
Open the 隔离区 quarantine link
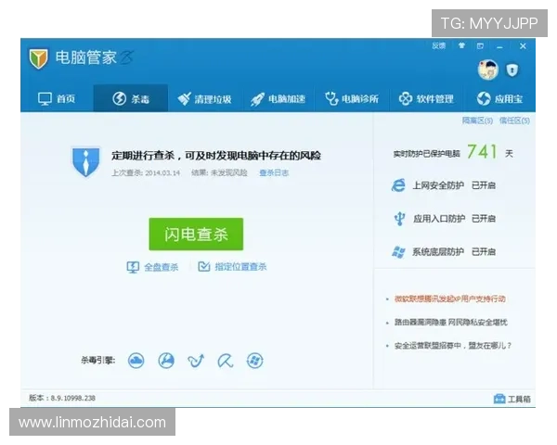(x=477, y=121)
